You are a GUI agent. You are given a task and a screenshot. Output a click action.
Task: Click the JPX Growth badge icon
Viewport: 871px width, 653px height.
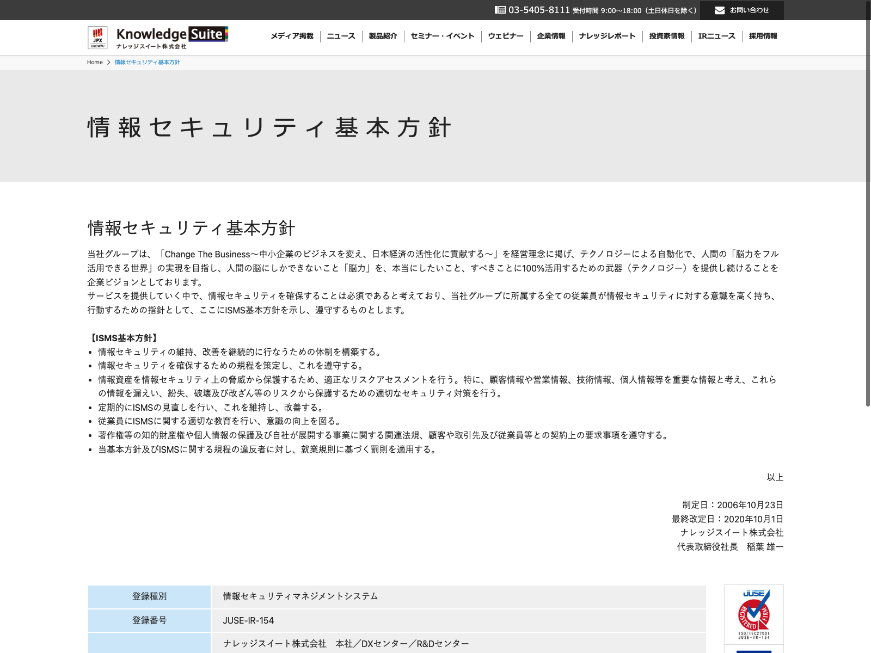click(x=97, y=38)
